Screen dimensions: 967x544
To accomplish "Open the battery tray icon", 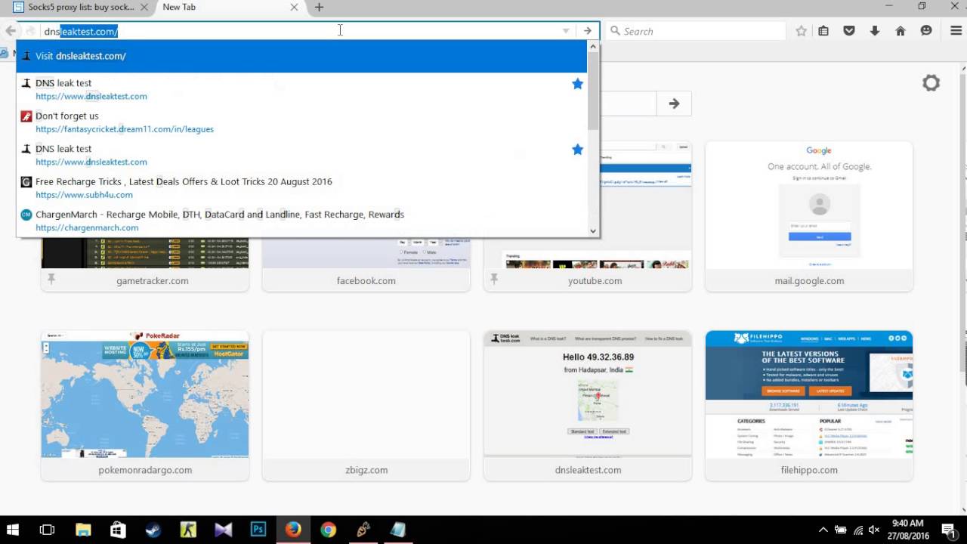I will (x=841, y=530).
